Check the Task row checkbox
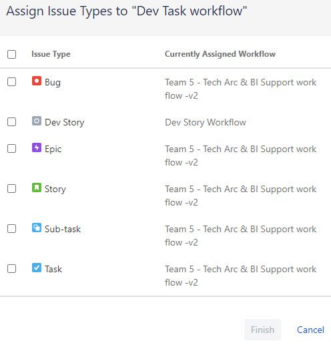The width and height of the screenshot is (331, 347). click(11, 268)
